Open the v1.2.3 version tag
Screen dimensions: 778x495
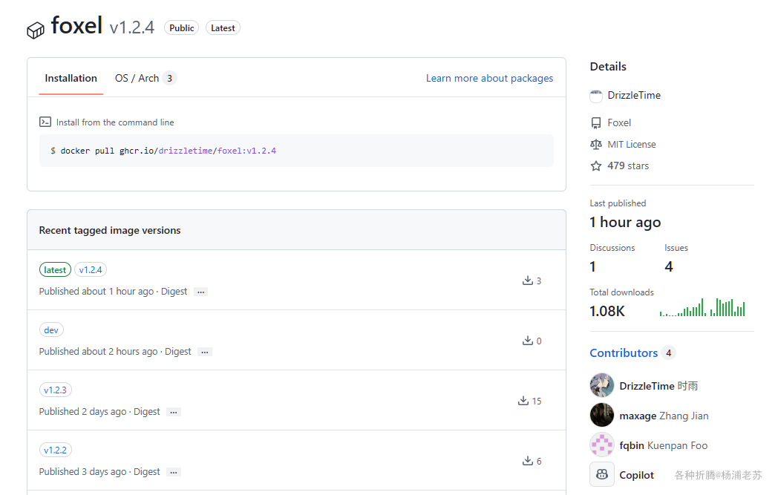[55, 390]
